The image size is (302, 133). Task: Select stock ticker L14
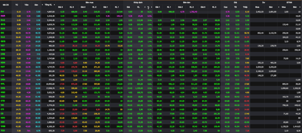3,75
